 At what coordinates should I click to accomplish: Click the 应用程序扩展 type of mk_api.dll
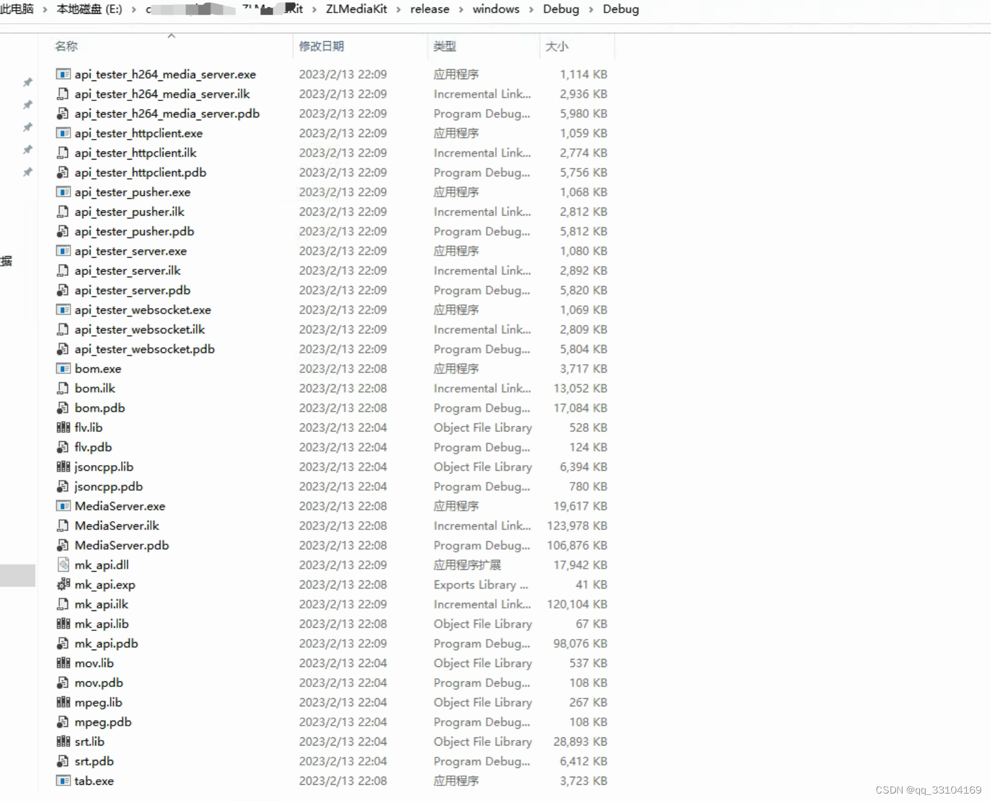(467, 565)
